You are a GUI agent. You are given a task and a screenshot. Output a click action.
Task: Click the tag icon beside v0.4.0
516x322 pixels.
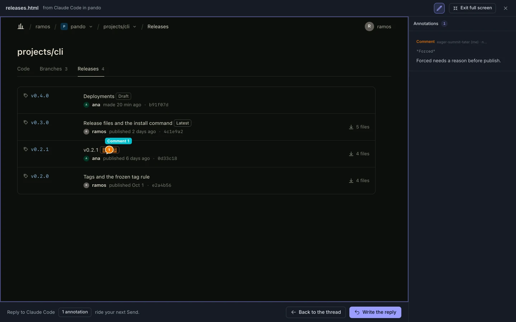tap(26, 96)
